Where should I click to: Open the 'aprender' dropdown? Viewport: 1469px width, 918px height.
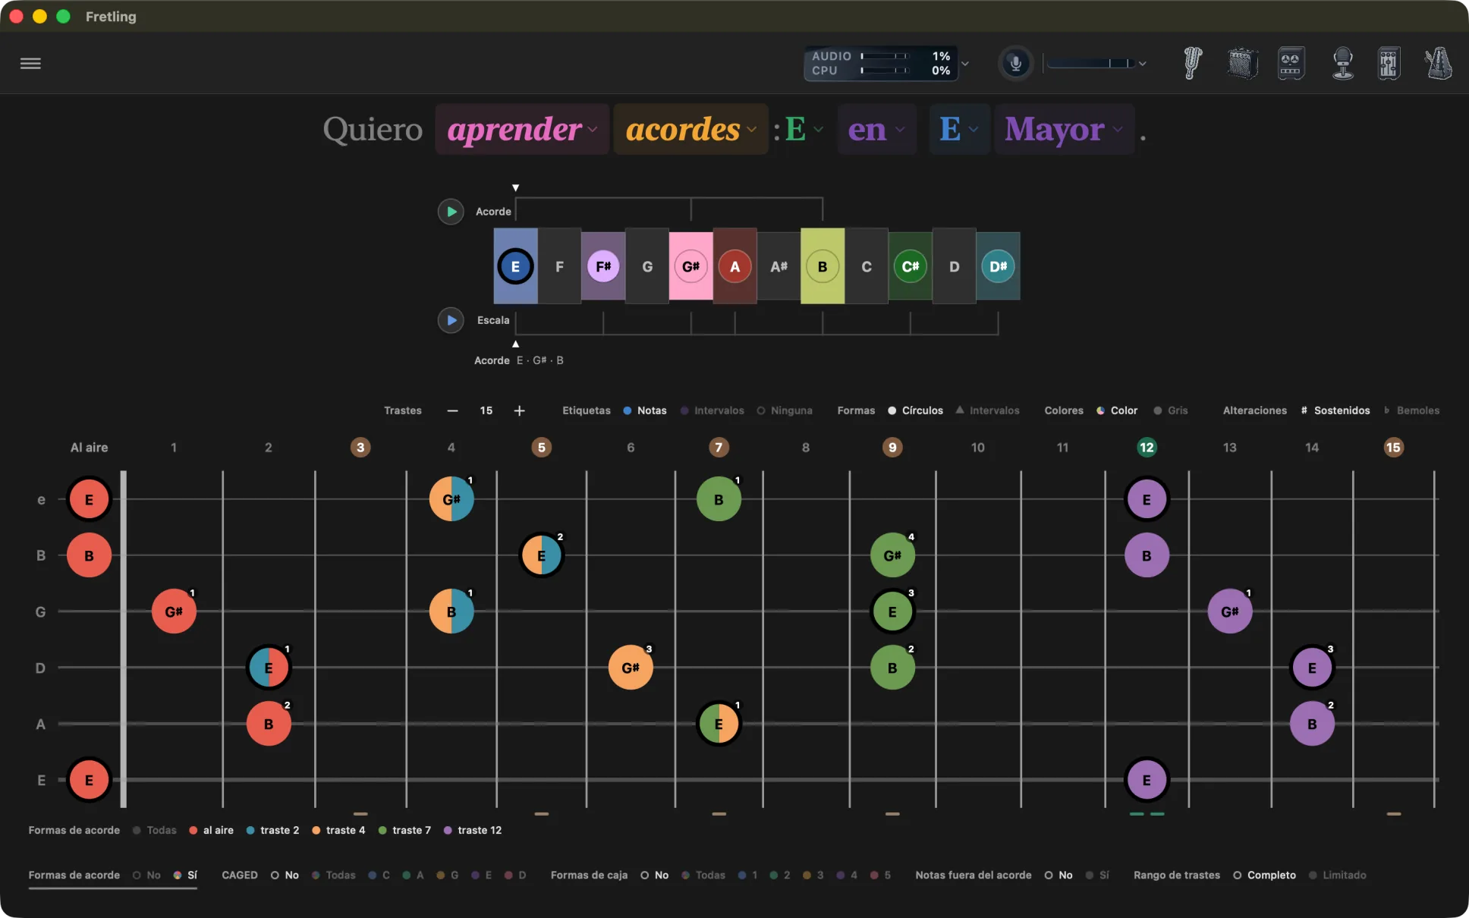pyautogui.click(x=522, y=130)
